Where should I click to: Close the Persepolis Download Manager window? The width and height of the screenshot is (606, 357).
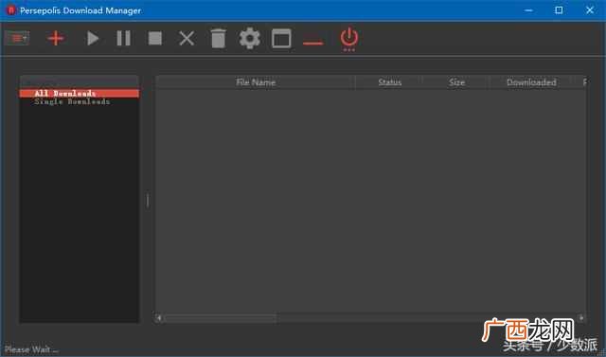coord(590,10)
